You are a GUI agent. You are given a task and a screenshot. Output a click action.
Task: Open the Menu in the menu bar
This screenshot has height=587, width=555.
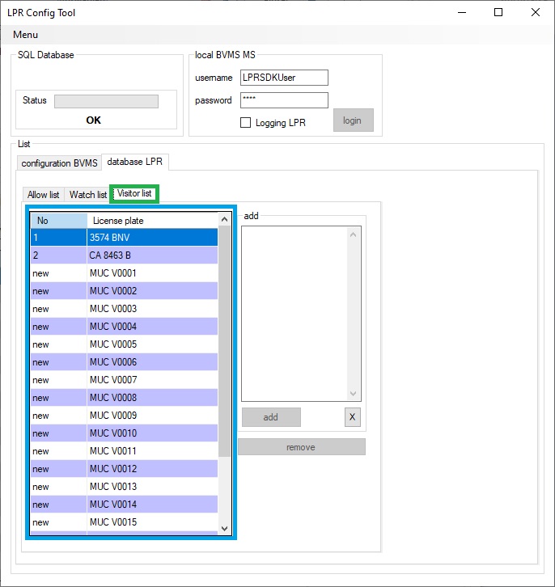tap(25, 35)
